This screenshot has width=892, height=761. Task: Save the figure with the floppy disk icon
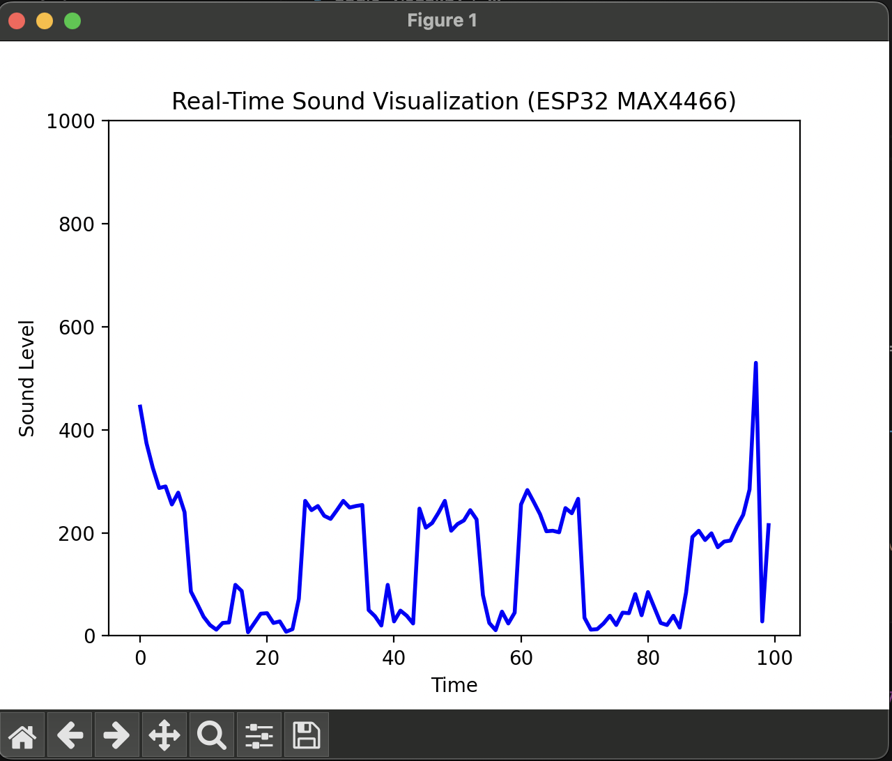coord(306,735)
